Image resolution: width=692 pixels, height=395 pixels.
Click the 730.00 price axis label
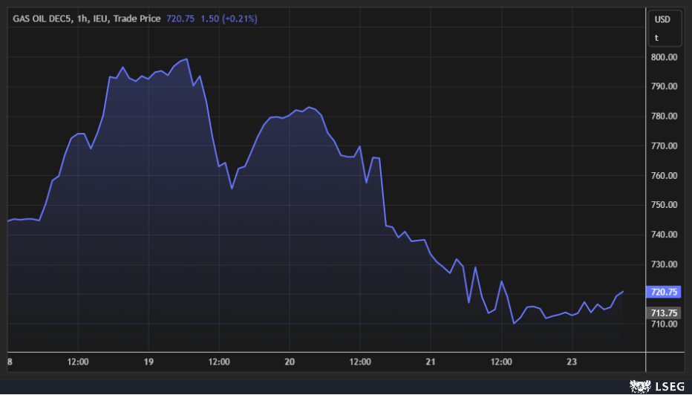click(x=663, y=265)
